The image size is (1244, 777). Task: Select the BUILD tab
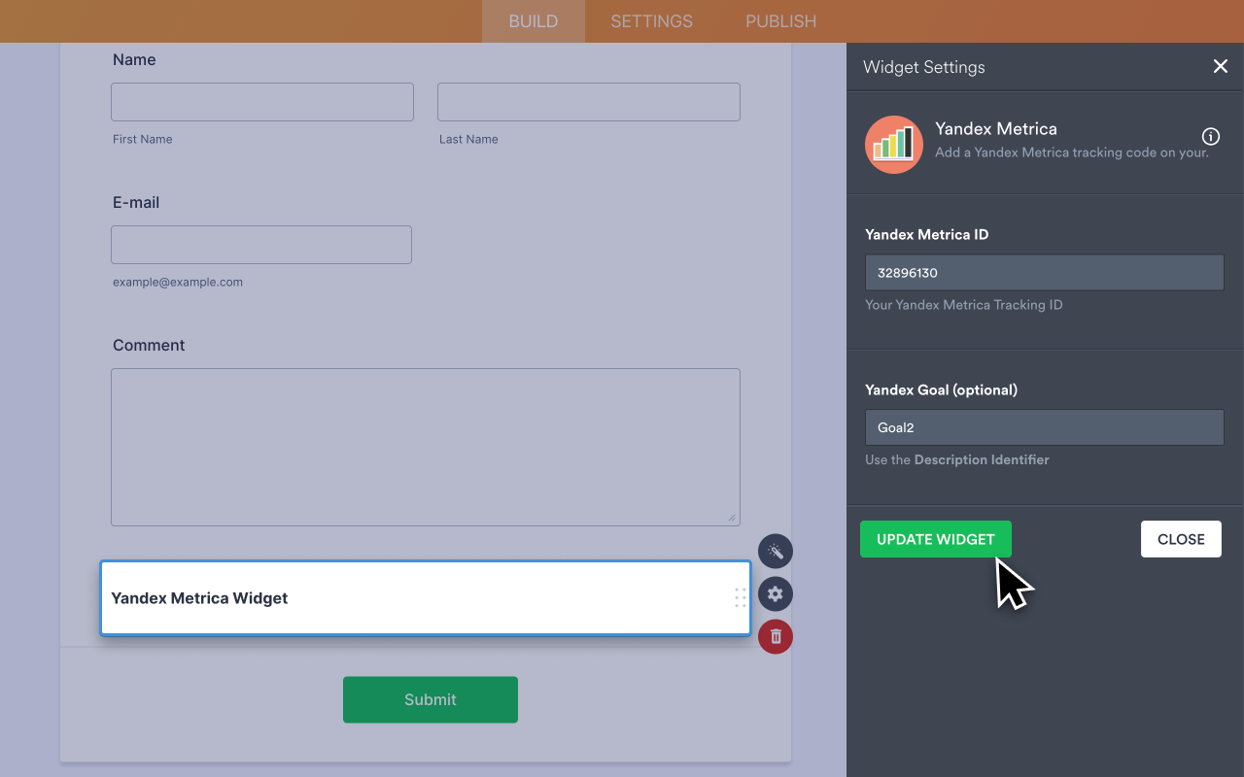[x=533, y=20]
